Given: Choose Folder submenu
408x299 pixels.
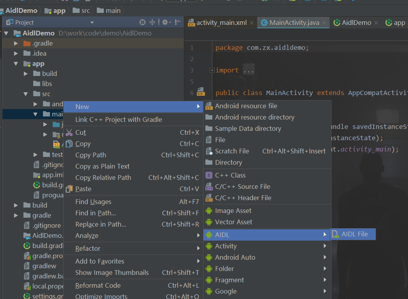Looking at the screenshot, I should click(267, 269).
